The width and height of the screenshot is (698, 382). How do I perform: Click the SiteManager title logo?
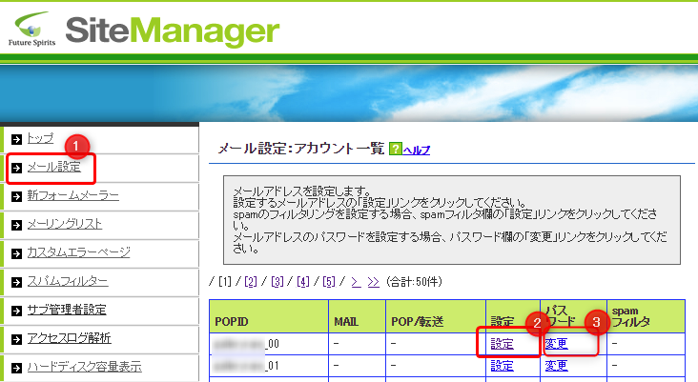(x=173, y=31)
